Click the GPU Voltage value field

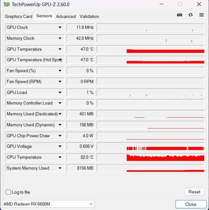80,146
